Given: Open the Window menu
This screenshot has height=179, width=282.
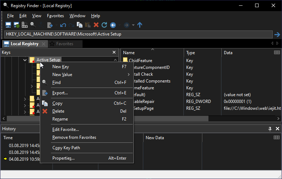Looking at the screenshot, I should point(77,16).
